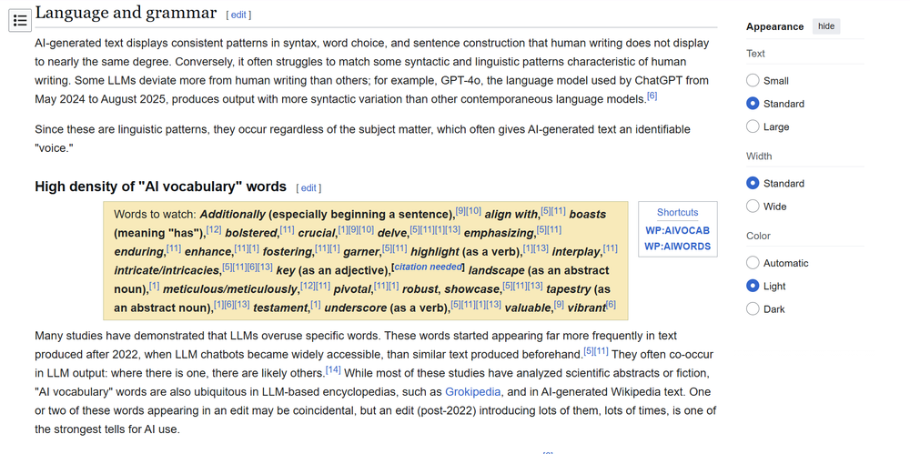The image size is (910, 454).
Task: Hide the Appearance panel
Action: 826,26
